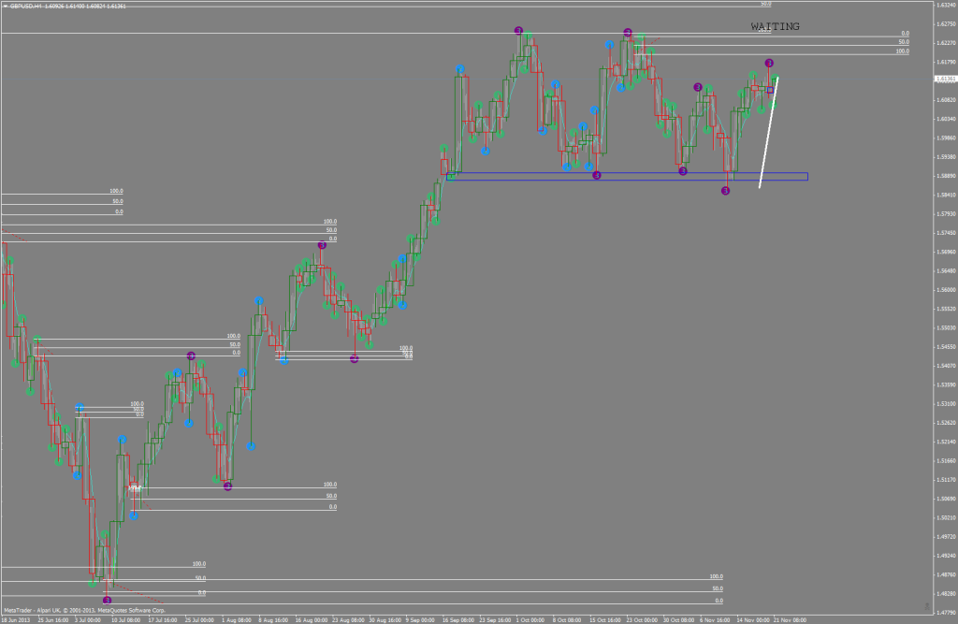Click the 1.48760 price scale label
The width and height of the screenshot is (958, 624).
point(945,575)
